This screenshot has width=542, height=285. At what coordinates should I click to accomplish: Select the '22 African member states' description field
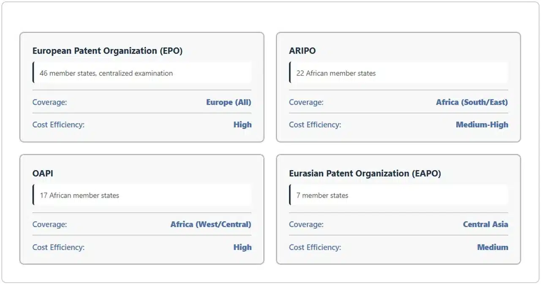pyautogui.click(x=336, y=73)
